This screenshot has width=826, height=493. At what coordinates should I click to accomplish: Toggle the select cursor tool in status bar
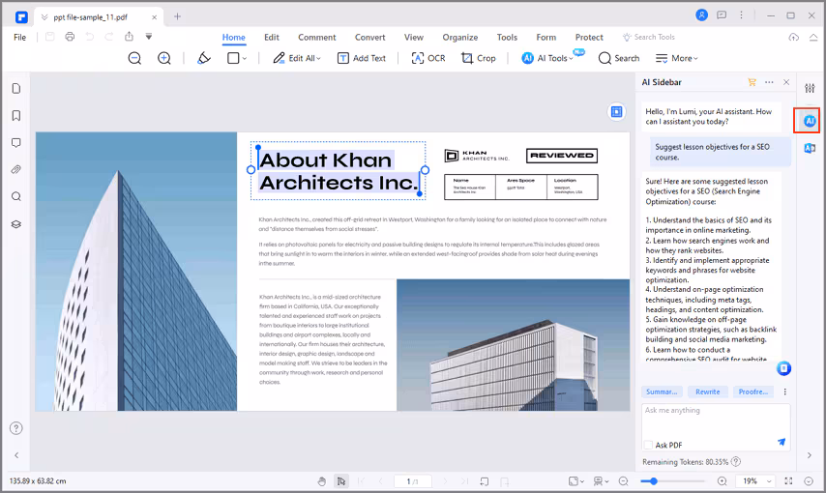tap(341, 480)
